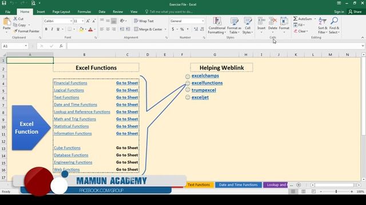Open the Text Functions sheet tab

coord(198,184)
